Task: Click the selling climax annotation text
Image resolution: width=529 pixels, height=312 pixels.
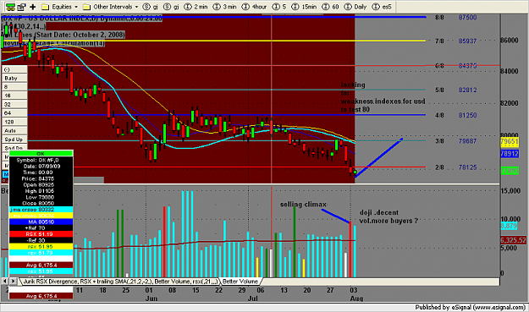Action: [303, 204]
